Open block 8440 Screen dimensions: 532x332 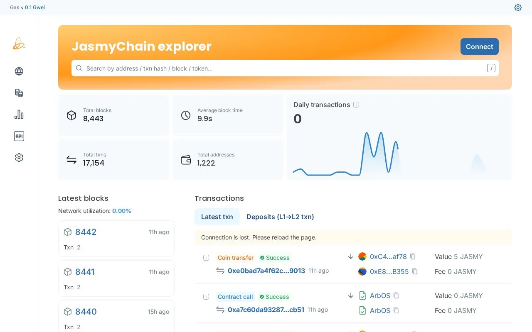(x=86, y=312)
